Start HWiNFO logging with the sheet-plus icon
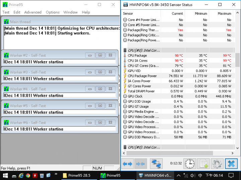Image resolution: width=241 pixels, height=180 pixels. (x=204, y=164)
